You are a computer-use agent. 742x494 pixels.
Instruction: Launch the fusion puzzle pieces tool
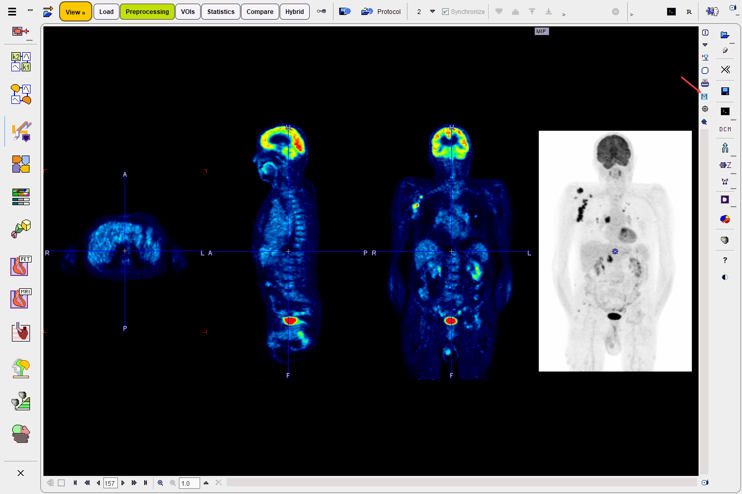[x=21, y=164]
